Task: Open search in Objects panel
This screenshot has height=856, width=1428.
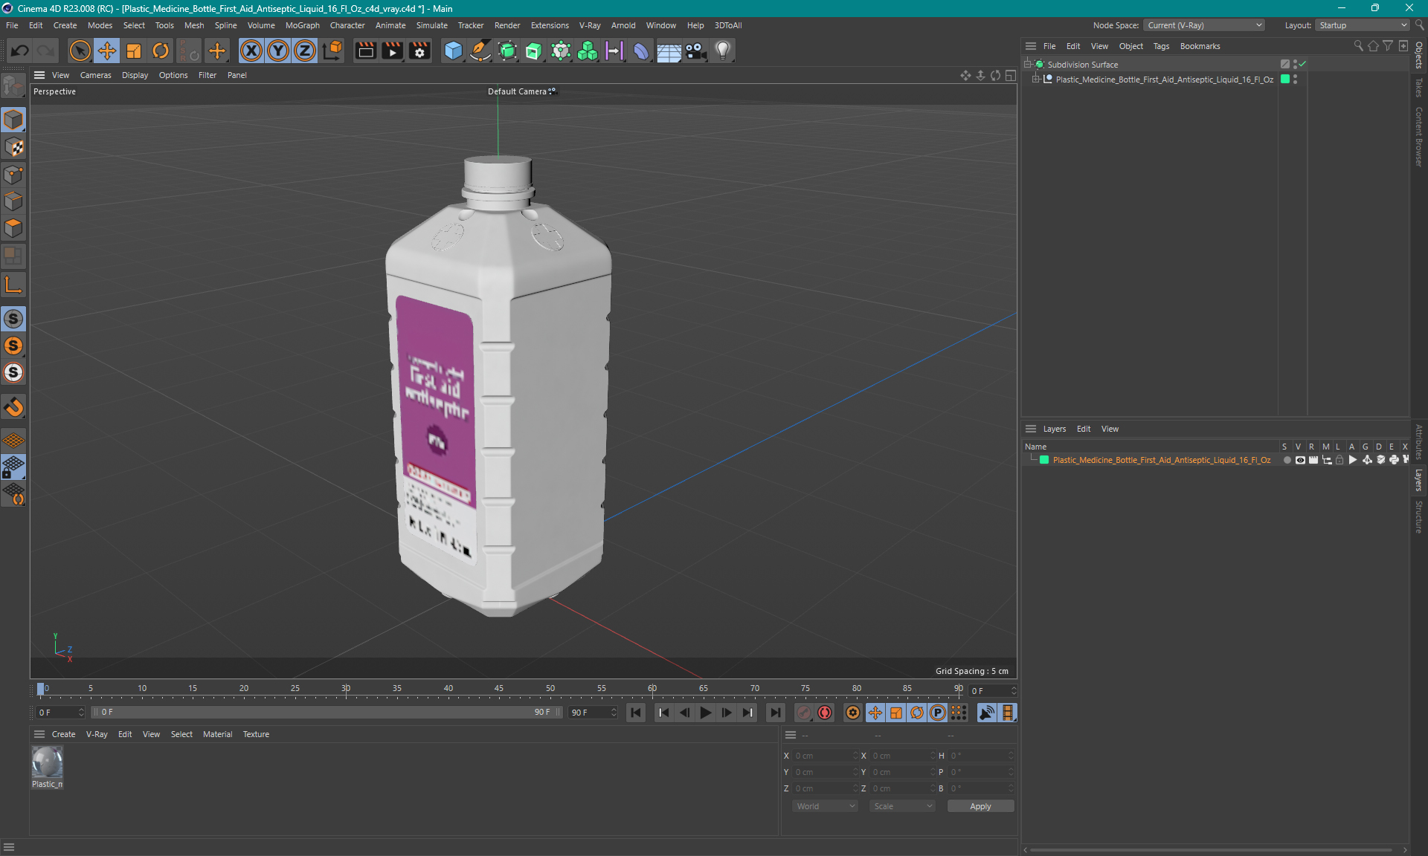Action: [1358, 46]
